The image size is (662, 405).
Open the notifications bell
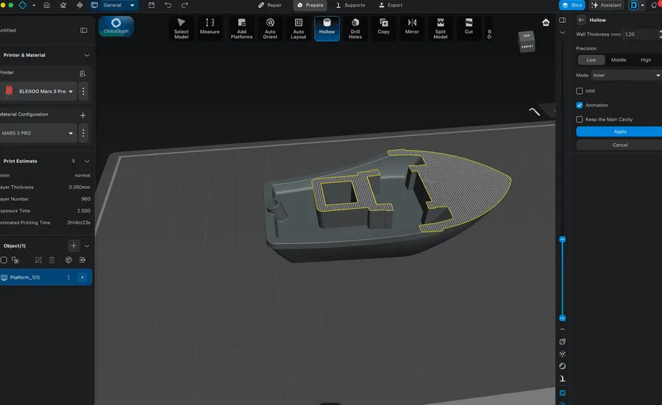click(655, 5)
